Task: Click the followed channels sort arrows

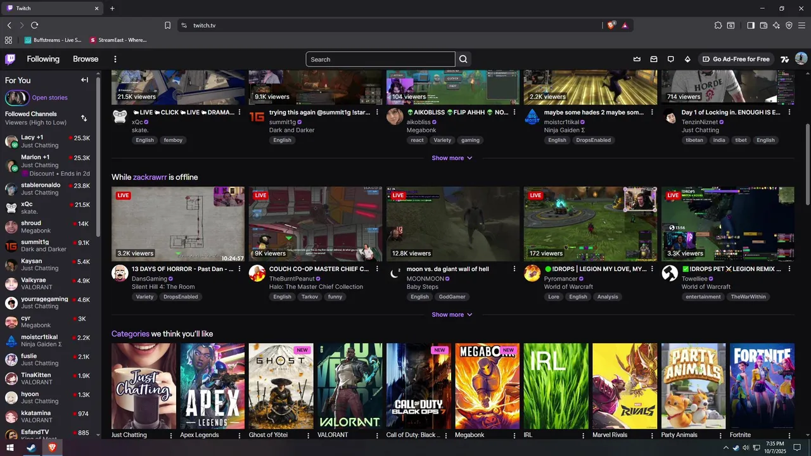Action: tap(84, 118)
